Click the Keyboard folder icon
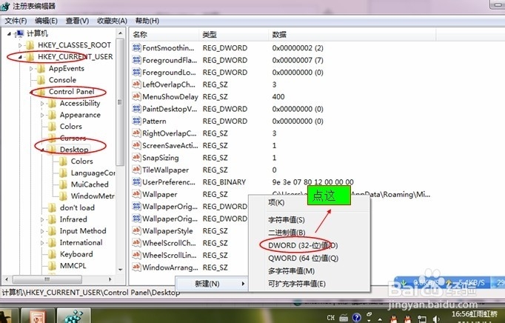 tap(52, 254)
